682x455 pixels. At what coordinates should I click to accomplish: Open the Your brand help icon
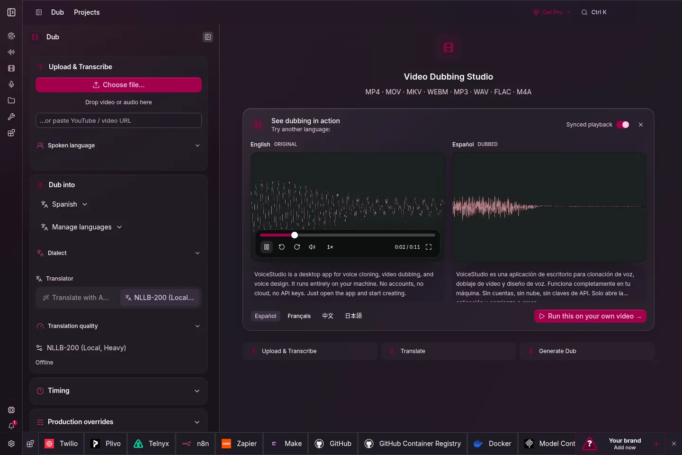coord(590,444)
